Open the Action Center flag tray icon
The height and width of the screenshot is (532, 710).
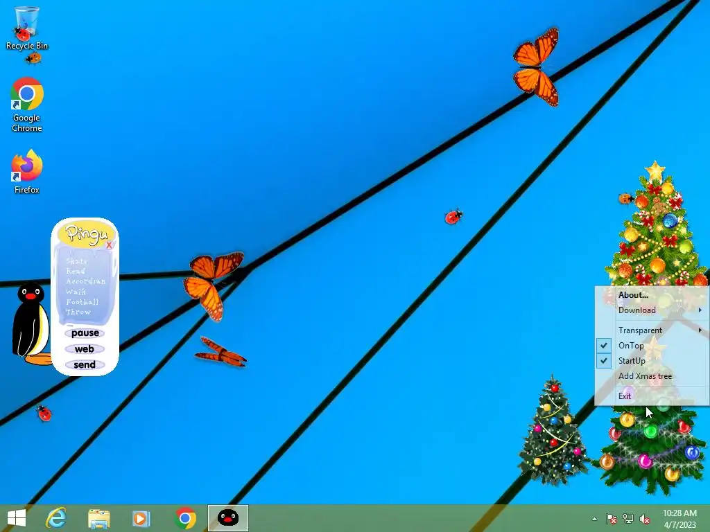pos(612,519)
